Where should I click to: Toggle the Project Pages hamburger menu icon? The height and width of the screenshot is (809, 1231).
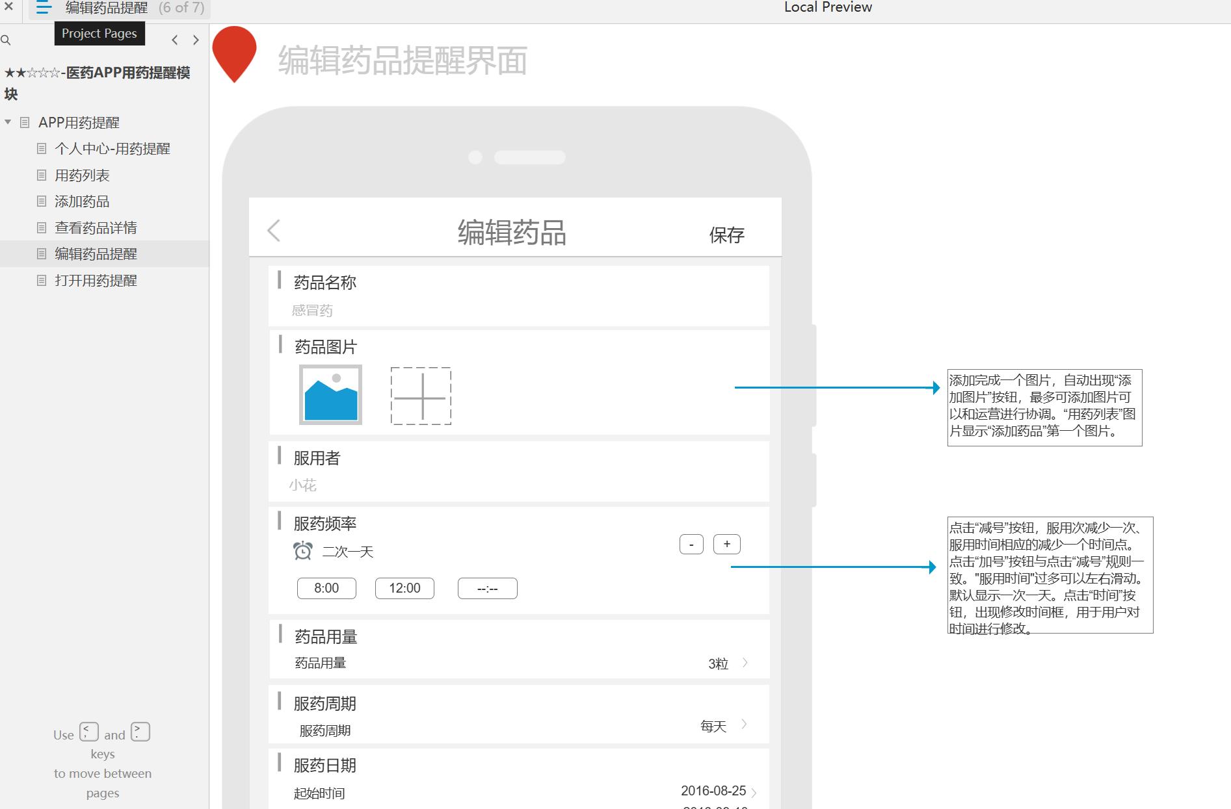point(44,8)
